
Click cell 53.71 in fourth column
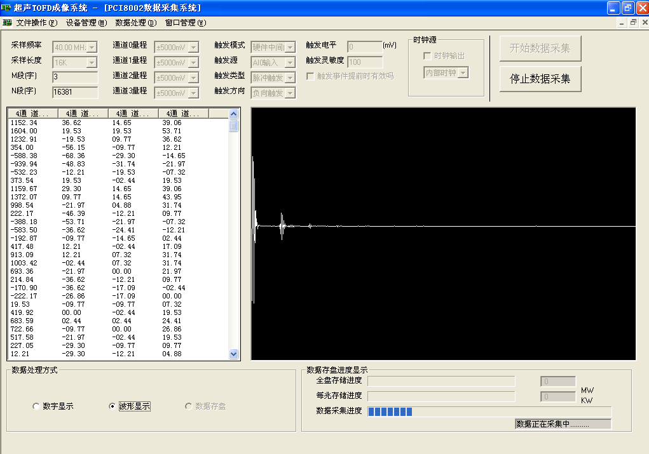(x=172, y=131)
